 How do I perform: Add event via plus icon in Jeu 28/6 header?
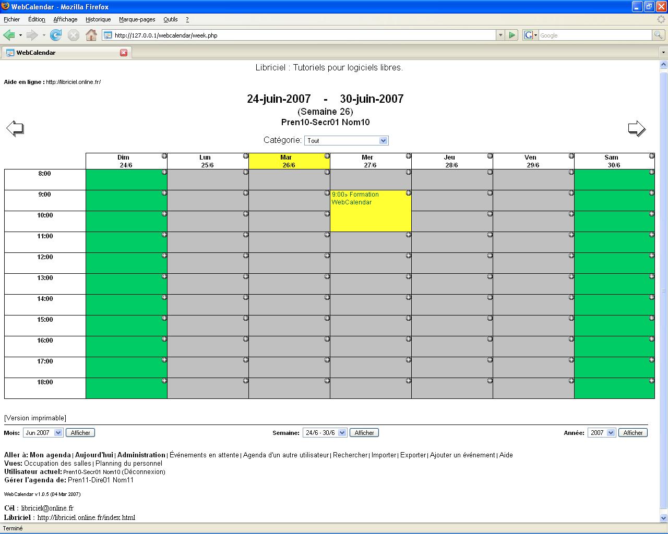pos(490,156)
